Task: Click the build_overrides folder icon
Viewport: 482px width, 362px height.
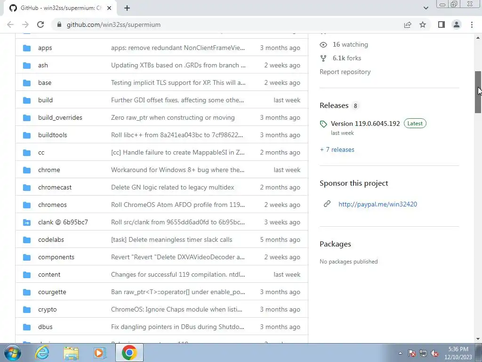Action: [x=27, y=118]
